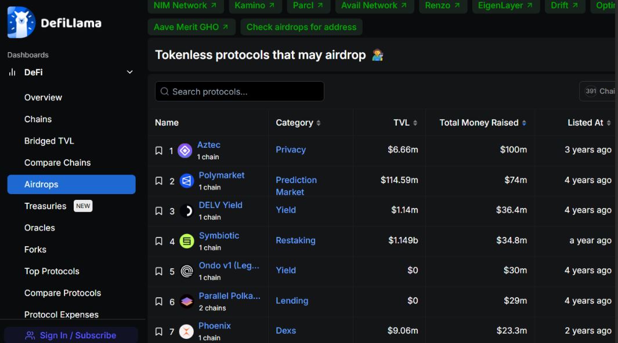Click the Phoenix protocol logo
Image resolution: width=618 pixels, height=343 pixels.
click(x=186, y=331)
